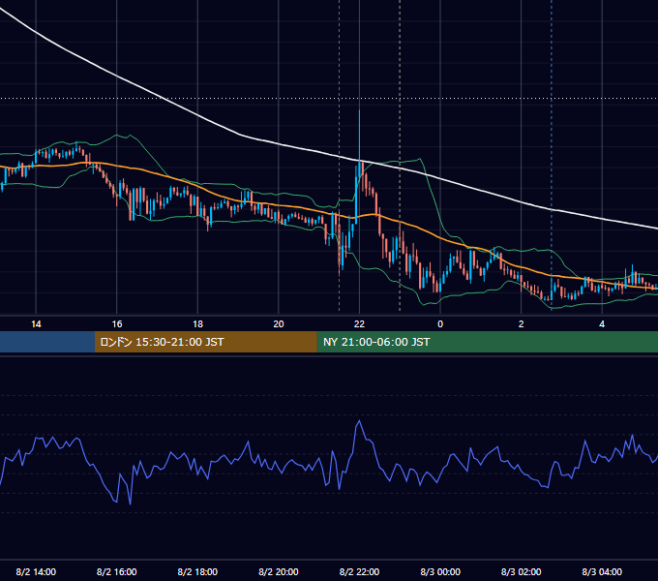Click the hour label 2 on price chart axis
Image resolution: width=658 pixels, height=581 pixels.
tap(521, 324)
